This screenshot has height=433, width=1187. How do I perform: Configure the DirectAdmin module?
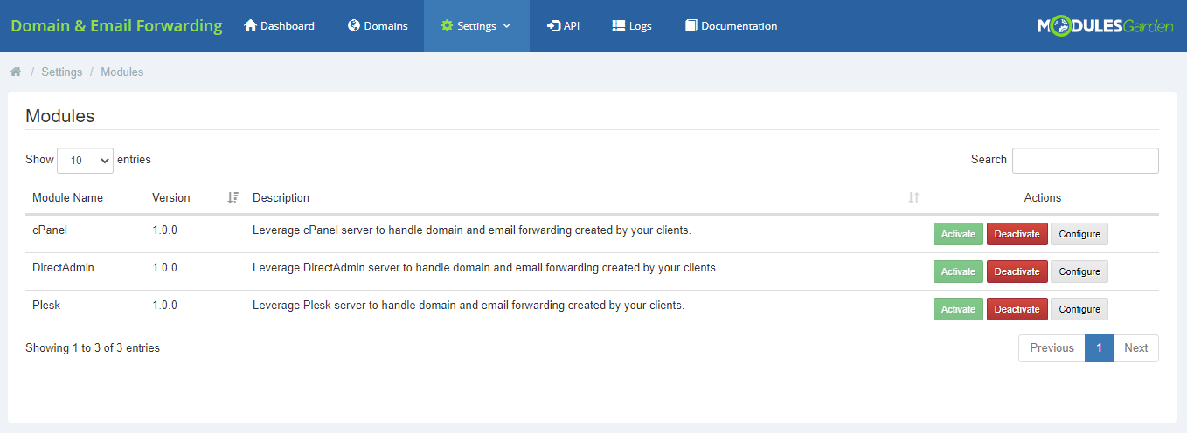1079,271
